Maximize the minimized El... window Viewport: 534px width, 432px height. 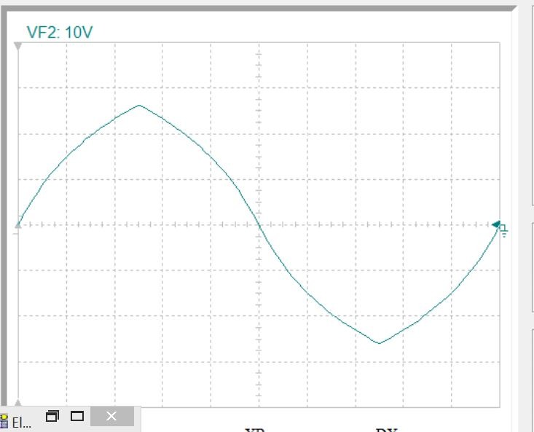(x=77, y=416)
